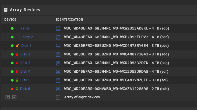The width and height of the screenshot is (197, 110).
Task: Click the green unlocked padlock on Disk 6
Action: point(17,89)
